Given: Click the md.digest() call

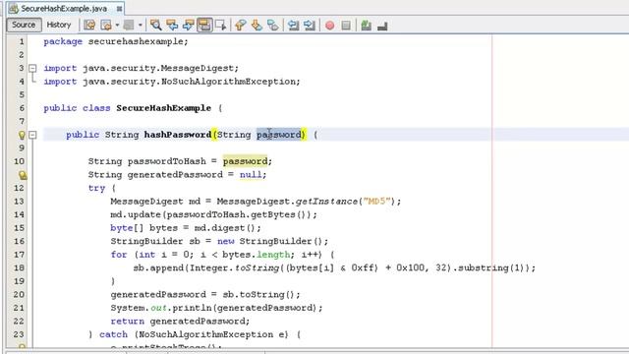Looking at the screenshot, I should 227,227.
